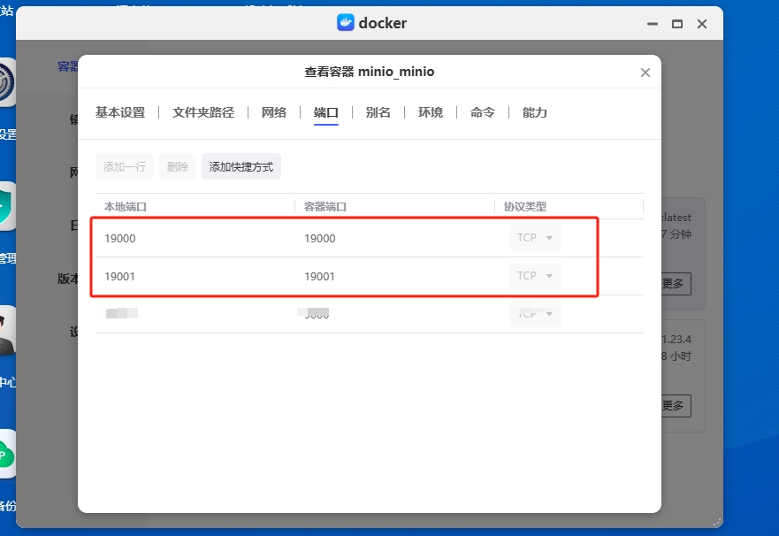Image resolution: width=779 pixels, height=536 pixels.
Task: Click the docker whale icon in title bar
Action: (x=345, y=22)
